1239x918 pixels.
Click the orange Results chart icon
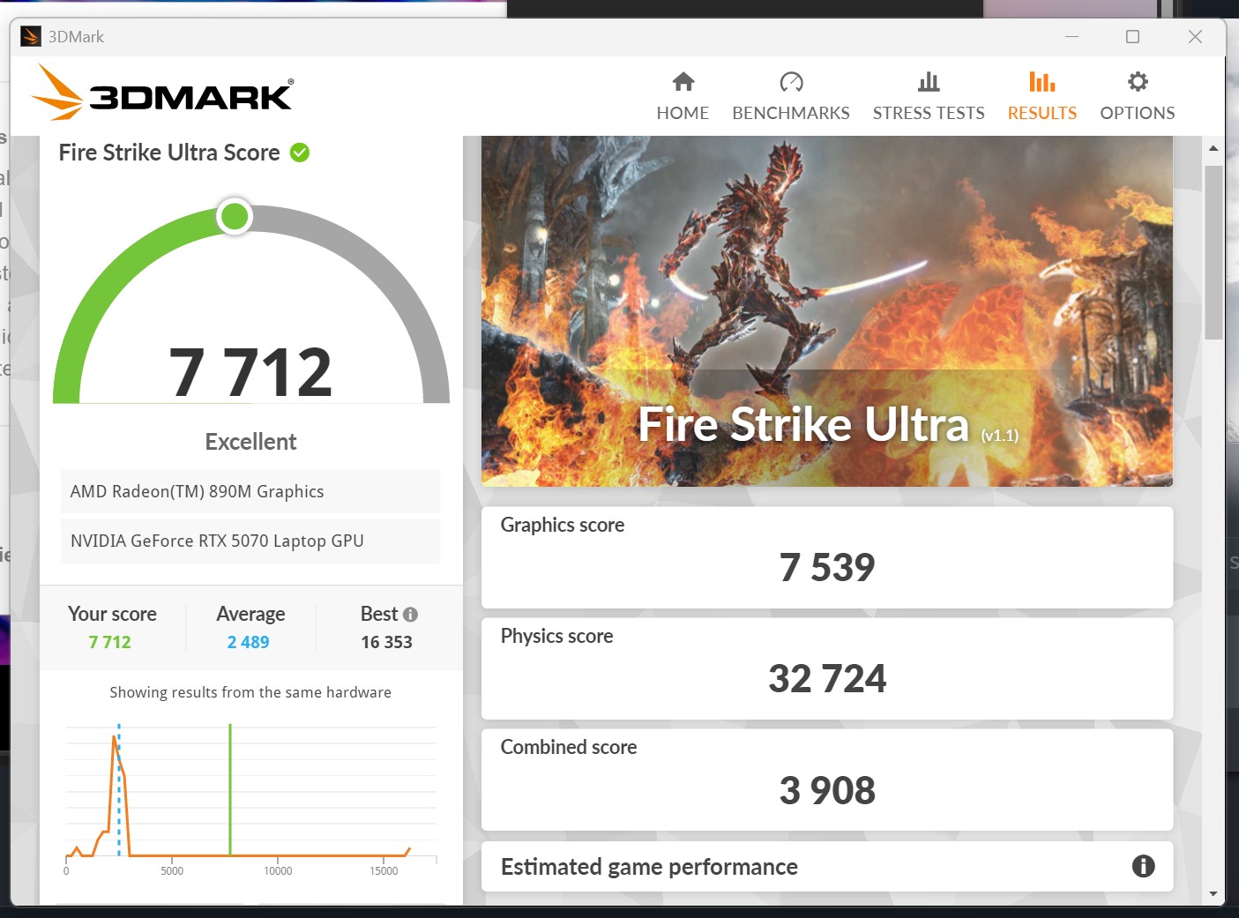click(1041, 82)
